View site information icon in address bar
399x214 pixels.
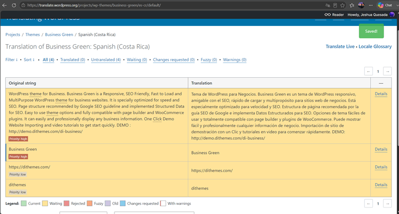click(23, 5)
